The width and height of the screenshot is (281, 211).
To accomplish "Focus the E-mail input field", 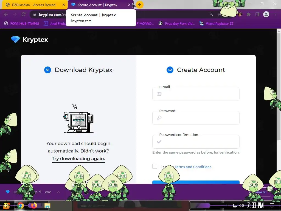I will tap(196, 94).
